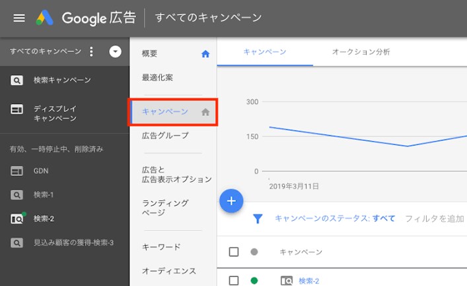Viewport: 467px width, 286px height.
Task: Click the gray home icon beside キャンペーン
Action: [205, 112]
